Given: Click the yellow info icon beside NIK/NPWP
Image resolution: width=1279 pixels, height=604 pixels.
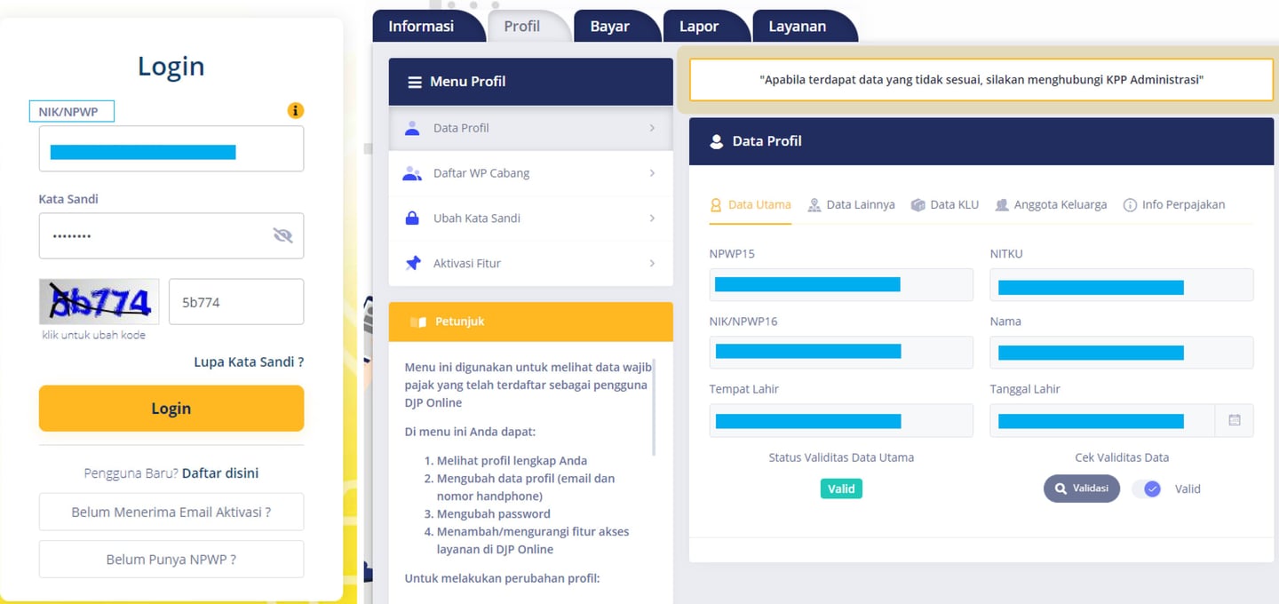Looking at the screenshot, I should tap(296, 111).
